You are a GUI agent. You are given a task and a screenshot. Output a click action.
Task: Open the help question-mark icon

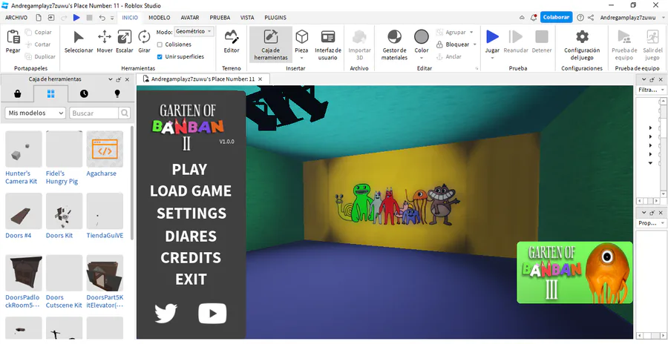tap(580, 18)
